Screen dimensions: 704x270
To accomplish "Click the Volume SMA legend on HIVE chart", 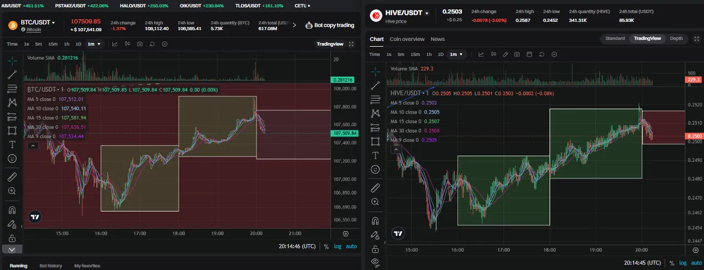I will (411, 69).
